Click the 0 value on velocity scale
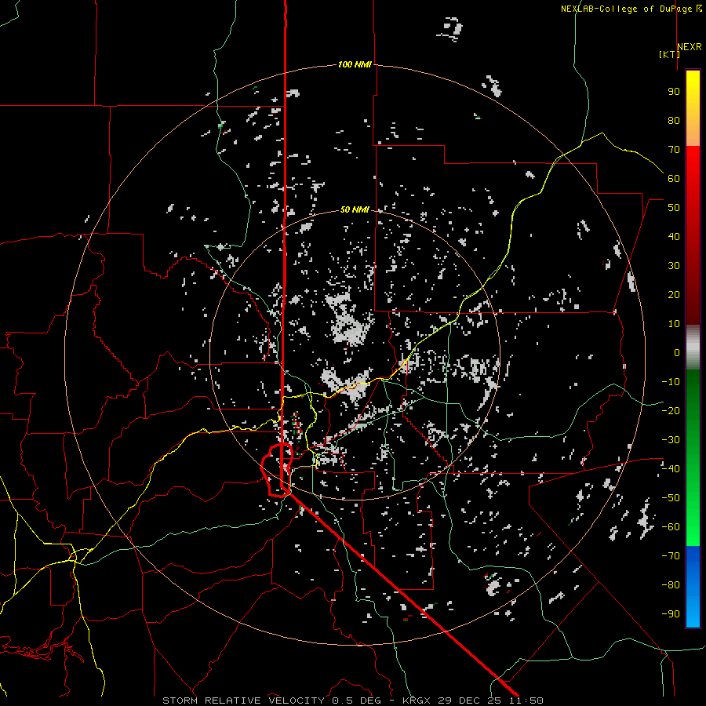The height and width of the screenshot is (706, 706). pyautogui.click(x=677, y=353)
